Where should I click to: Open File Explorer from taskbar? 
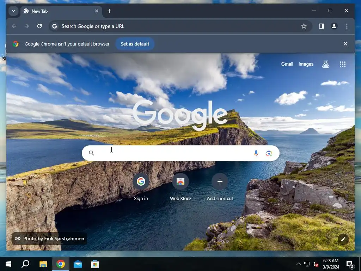(x=43, y=264)
